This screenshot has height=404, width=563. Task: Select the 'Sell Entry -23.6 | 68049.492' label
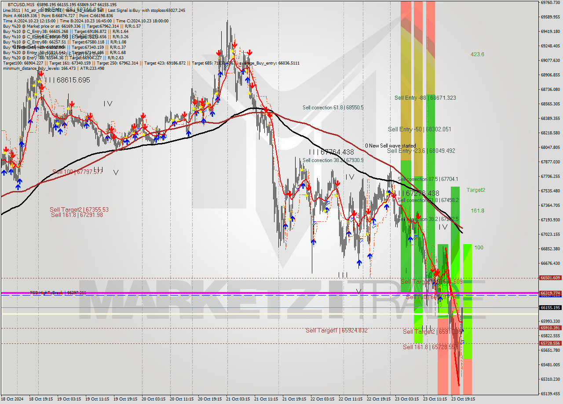point(421,151)
